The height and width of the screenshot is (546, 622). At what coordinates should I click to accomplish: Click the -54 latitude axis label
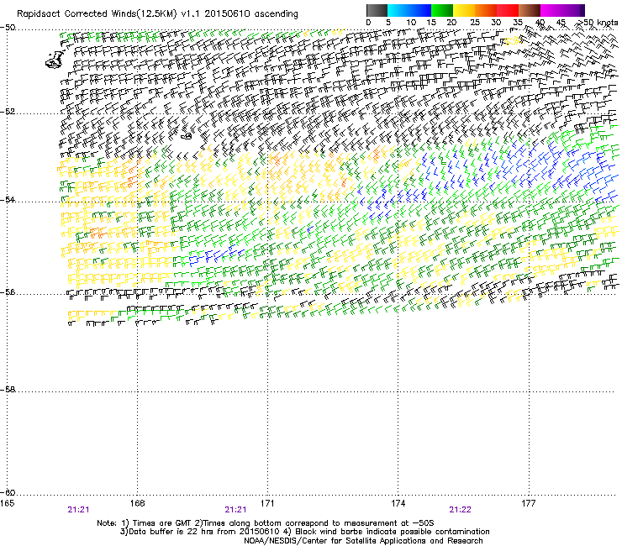pyautogui.click(x=8, y=199)
